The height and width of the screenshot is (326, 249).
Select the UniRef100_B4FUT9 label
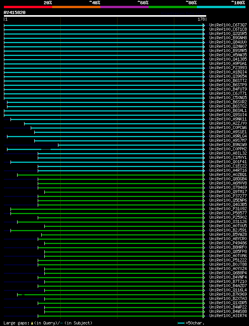[x=228, y=89]
